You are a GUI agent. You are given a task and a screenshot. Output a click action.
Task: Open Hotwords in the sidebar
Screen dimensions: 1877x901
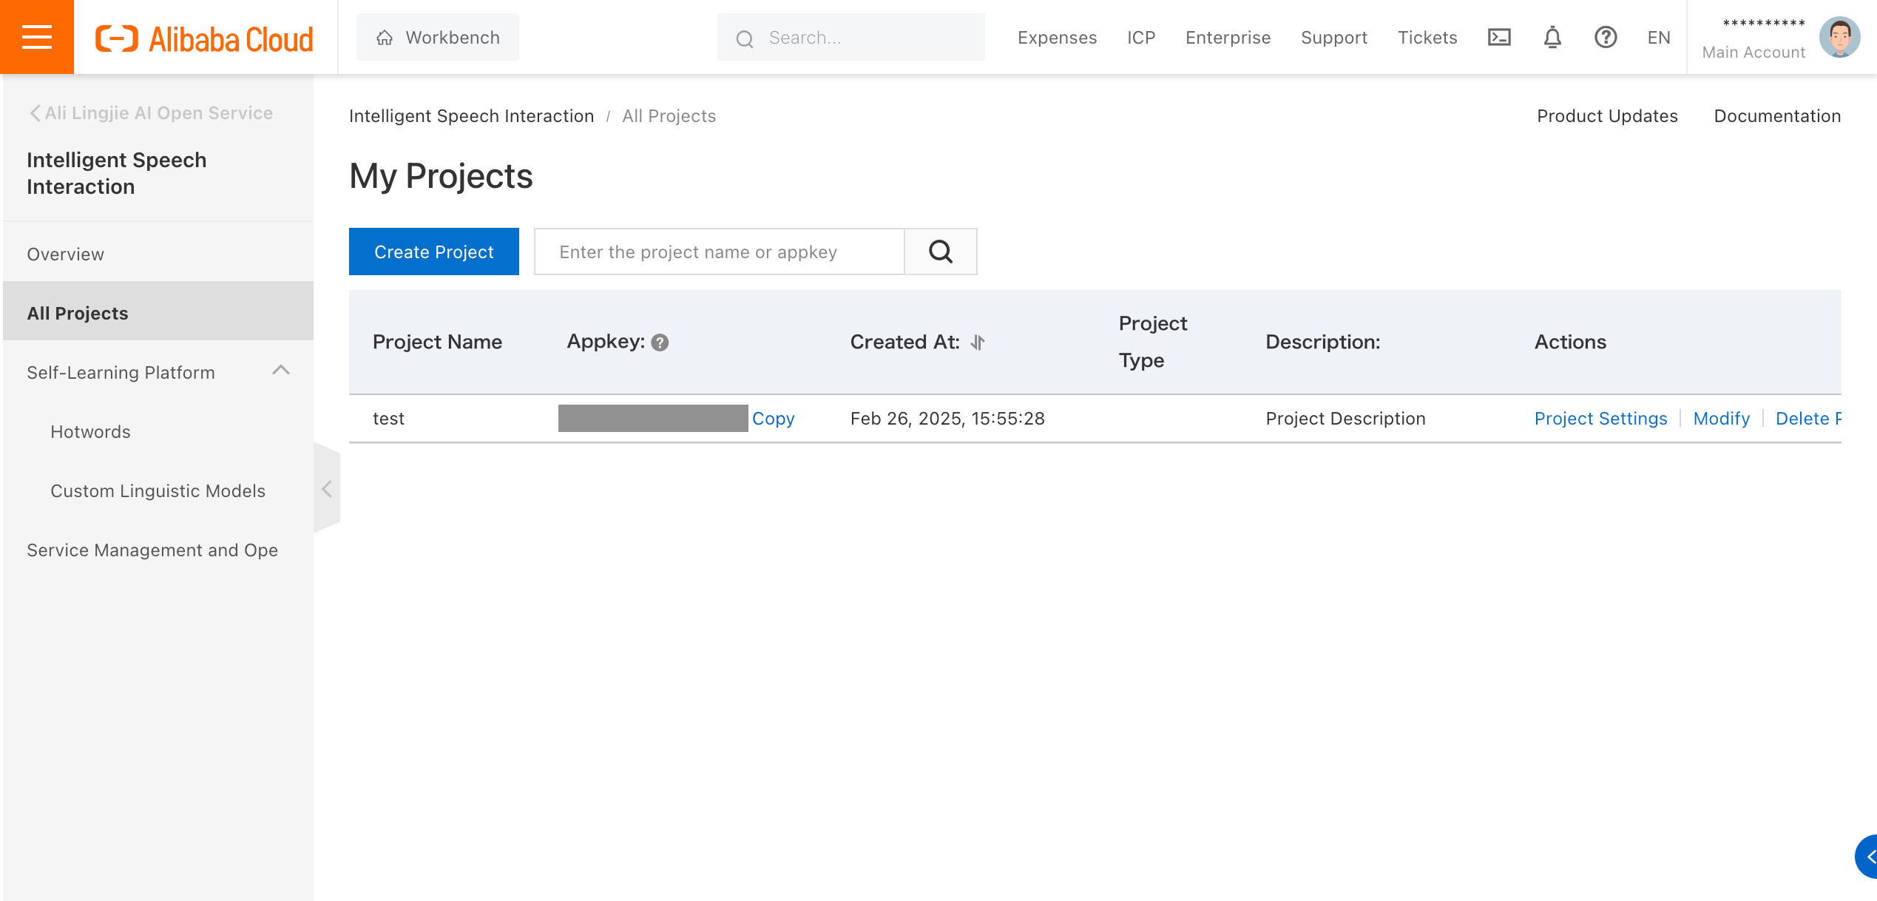point(90,432)
